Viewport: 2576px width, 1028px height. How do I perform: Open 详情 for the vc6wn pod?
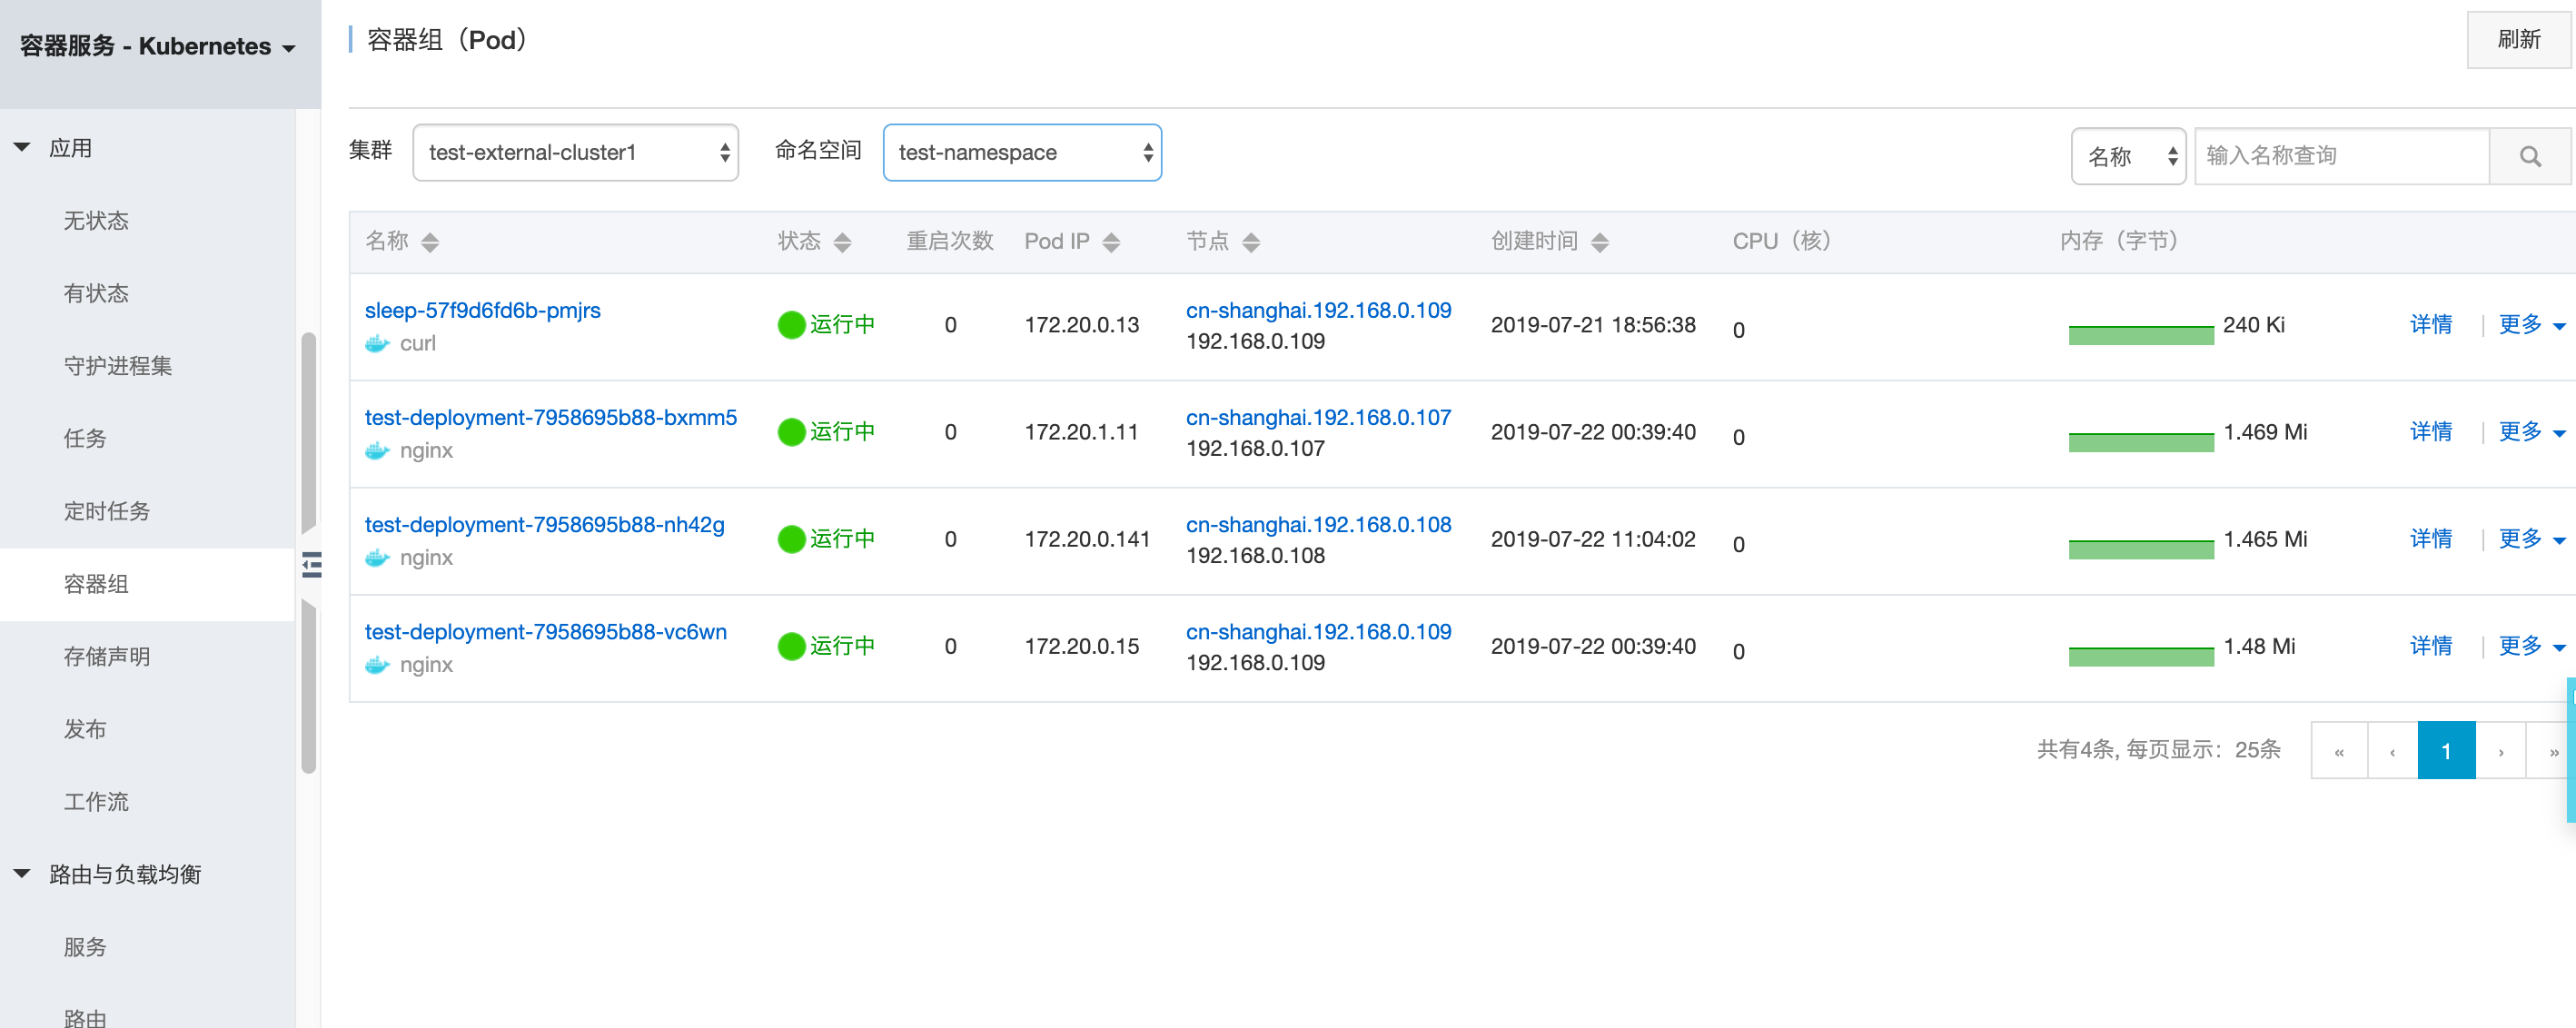[x=2430, y=646]
